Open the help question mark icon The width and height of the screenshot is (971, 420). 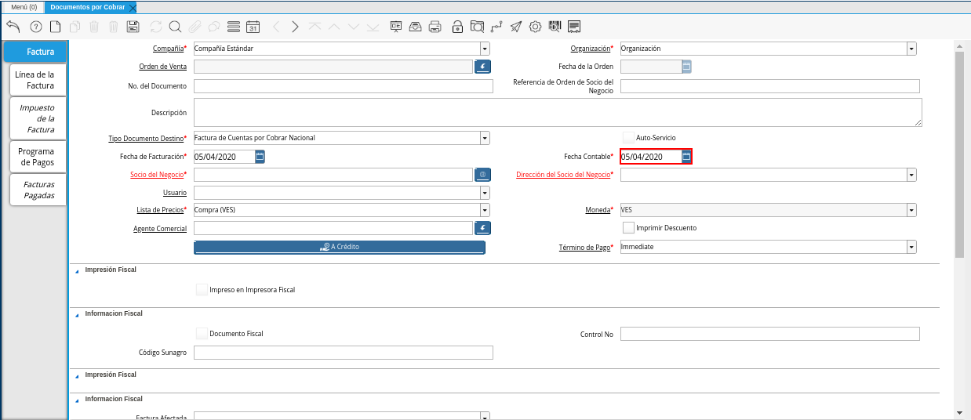point(35,27)
